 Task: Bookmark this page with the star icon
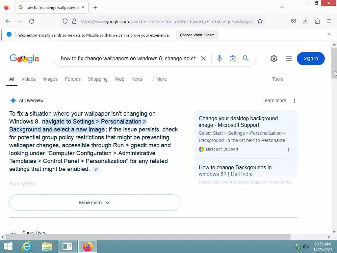point(260,21)
